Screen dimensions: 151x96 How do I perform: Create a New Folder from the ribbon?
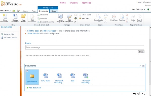[x=24, y=18]
